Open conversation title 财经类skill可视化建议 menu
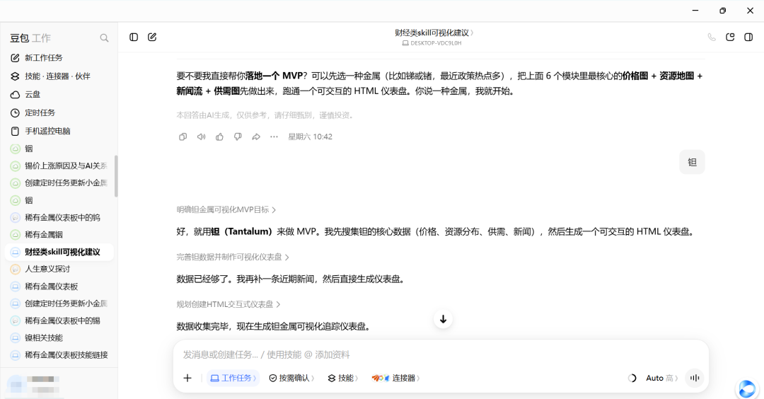This screenshot has height=399, width=764. (434, 33)
